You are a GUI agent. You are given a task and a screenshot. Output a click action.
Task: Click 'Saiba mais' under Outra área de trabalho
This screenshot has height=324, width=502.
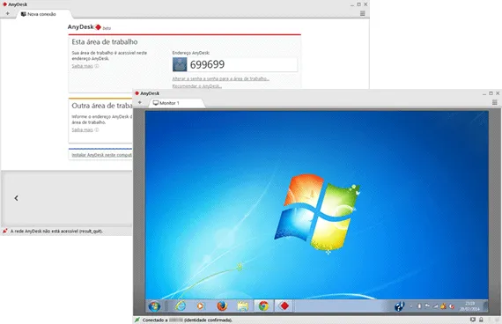82,129
